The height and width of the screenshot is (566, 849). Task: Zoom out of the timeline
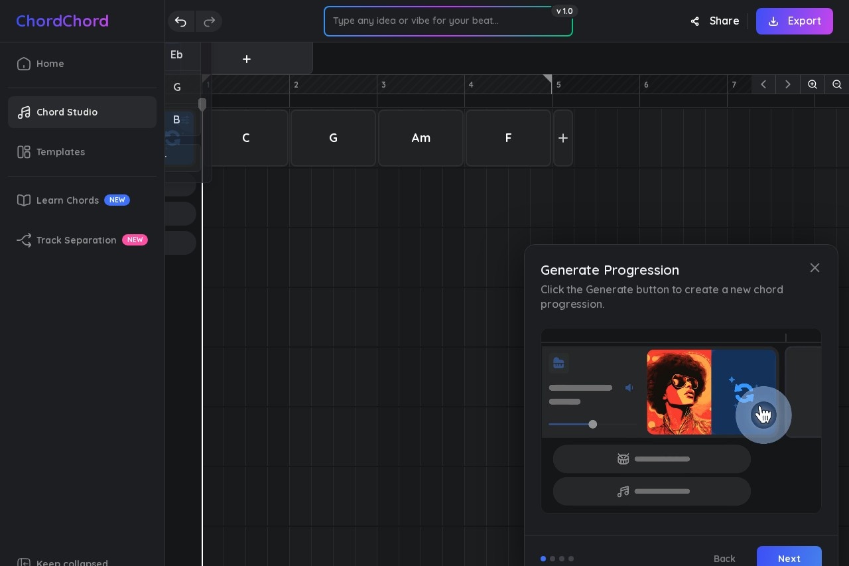coord(837,84)
